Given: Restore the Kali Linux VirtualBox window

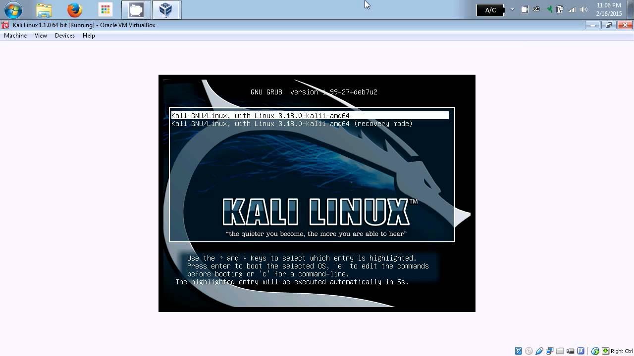Looking at the screenshot, I should (608, 25).
